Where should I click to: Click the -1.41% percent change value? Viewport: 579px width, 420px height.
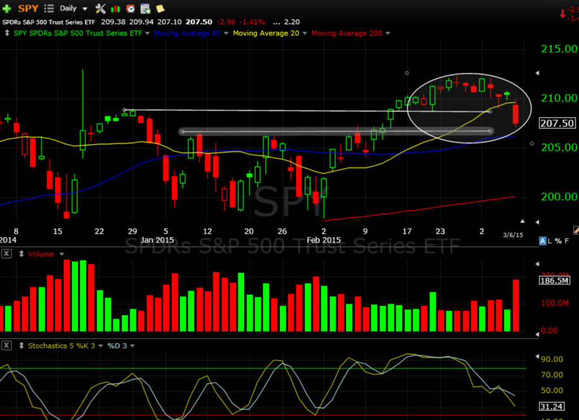pyautogui.click(x=252, y=22)
